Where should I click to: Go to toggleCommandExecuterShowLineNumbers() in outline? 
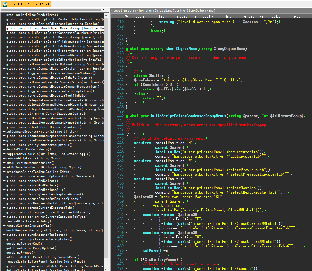coord(51,73)
